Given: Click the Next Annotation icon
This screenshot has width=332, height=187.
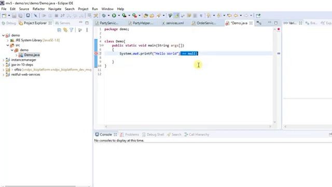Looking at the screenshot, I should 209,16.
